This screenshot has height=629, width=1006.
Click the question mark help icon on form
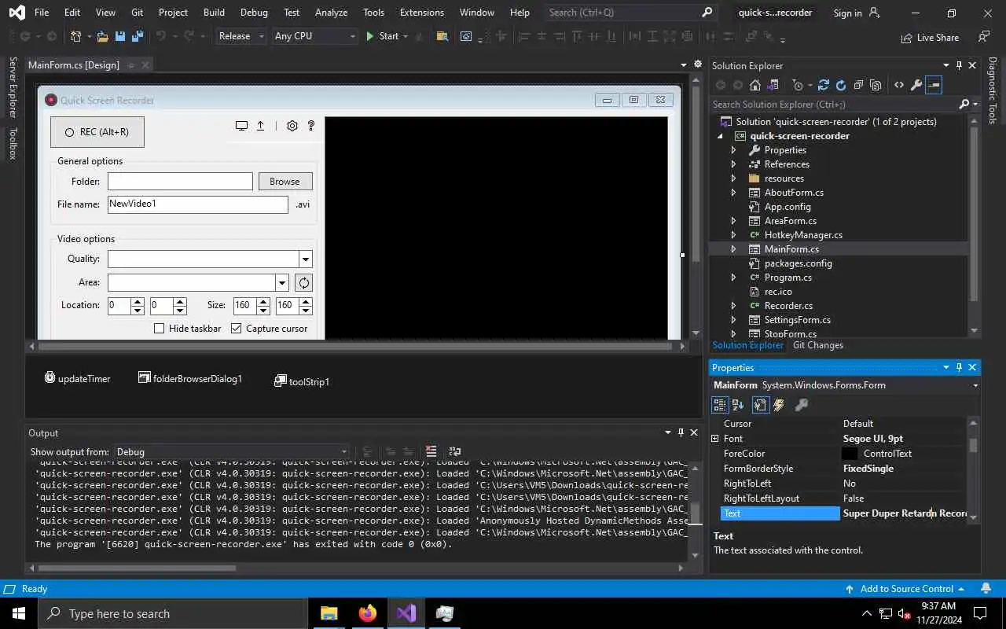click(x=311, y=126)
